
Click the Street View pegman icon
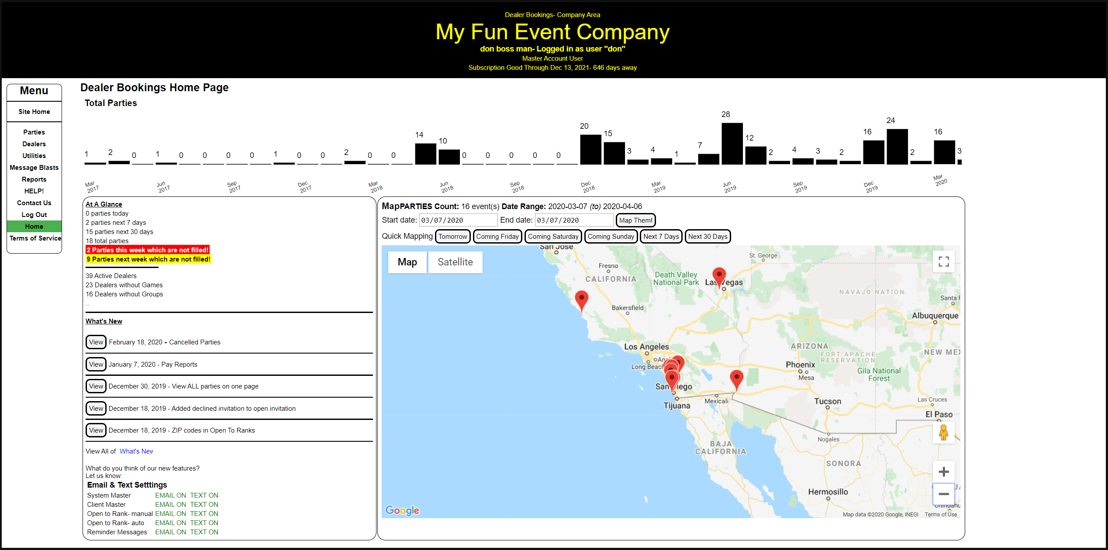coord(943,433)
